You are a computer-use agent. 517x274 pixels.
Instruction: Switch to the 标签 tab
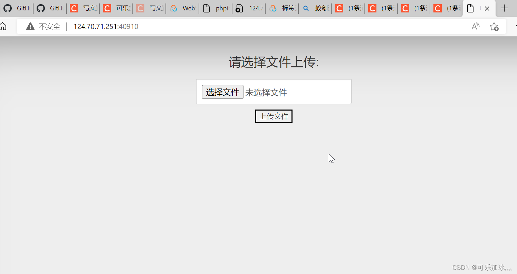(283, 8)
